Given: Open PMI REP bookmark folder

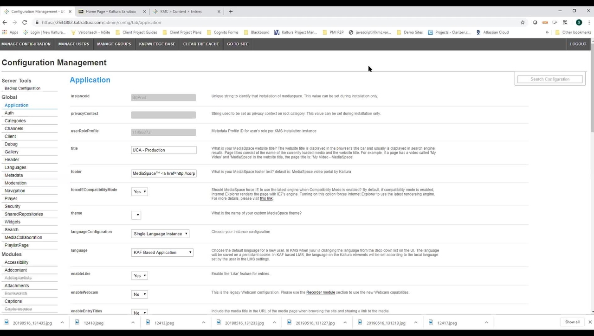Looking at the screenshot, I should pyautogui.click(x=333, y=32).
